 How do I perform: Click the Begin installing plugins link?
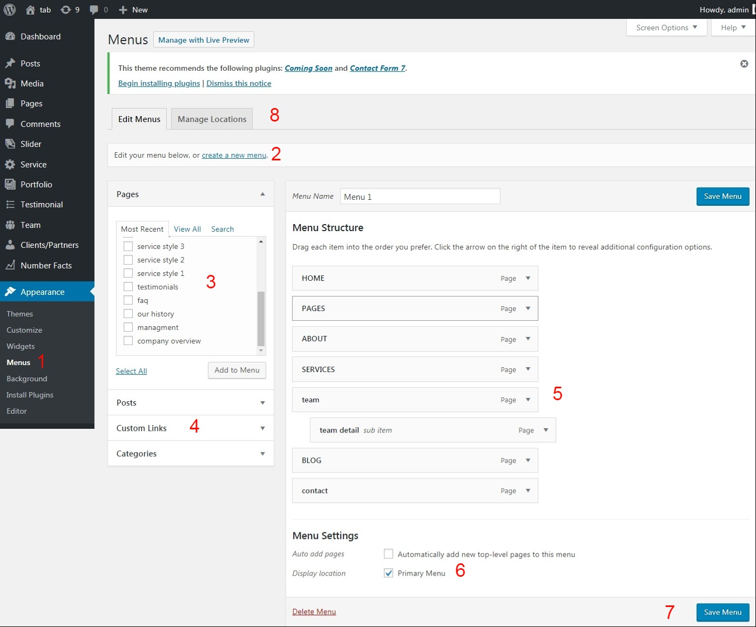(x=159, y=83)
